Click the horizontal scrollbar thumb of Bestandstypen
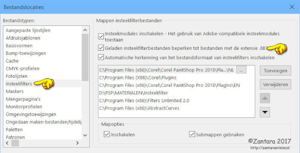The image size is (300, 153). tap(15, 143)
